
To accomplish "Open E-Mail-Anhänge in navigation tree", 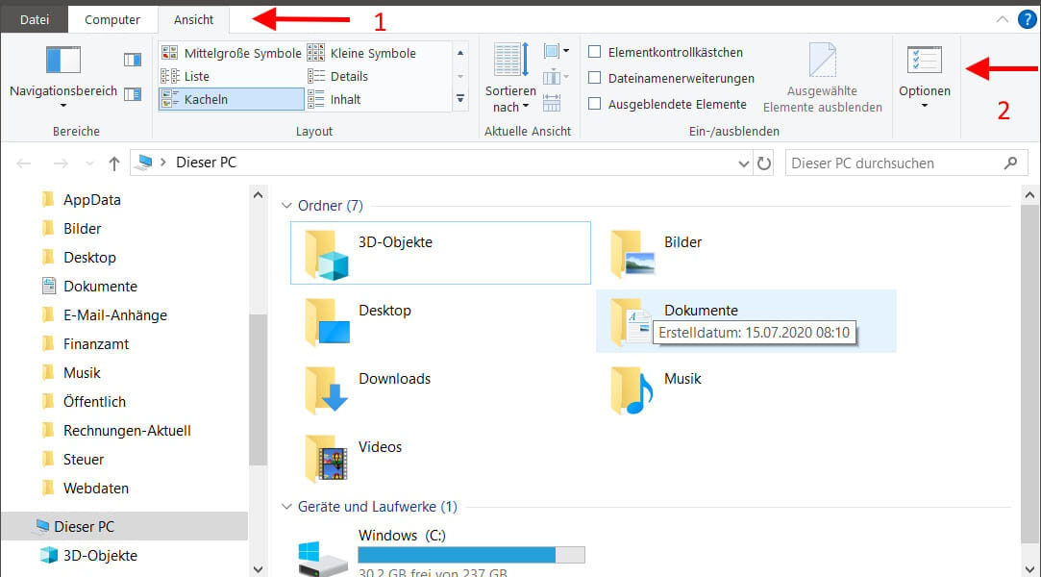I will click(x=114, y=315).
